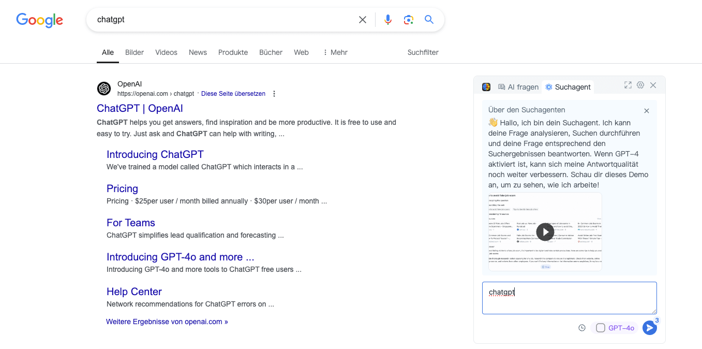
Task: Select the Alle search tab
Action: 108,52
